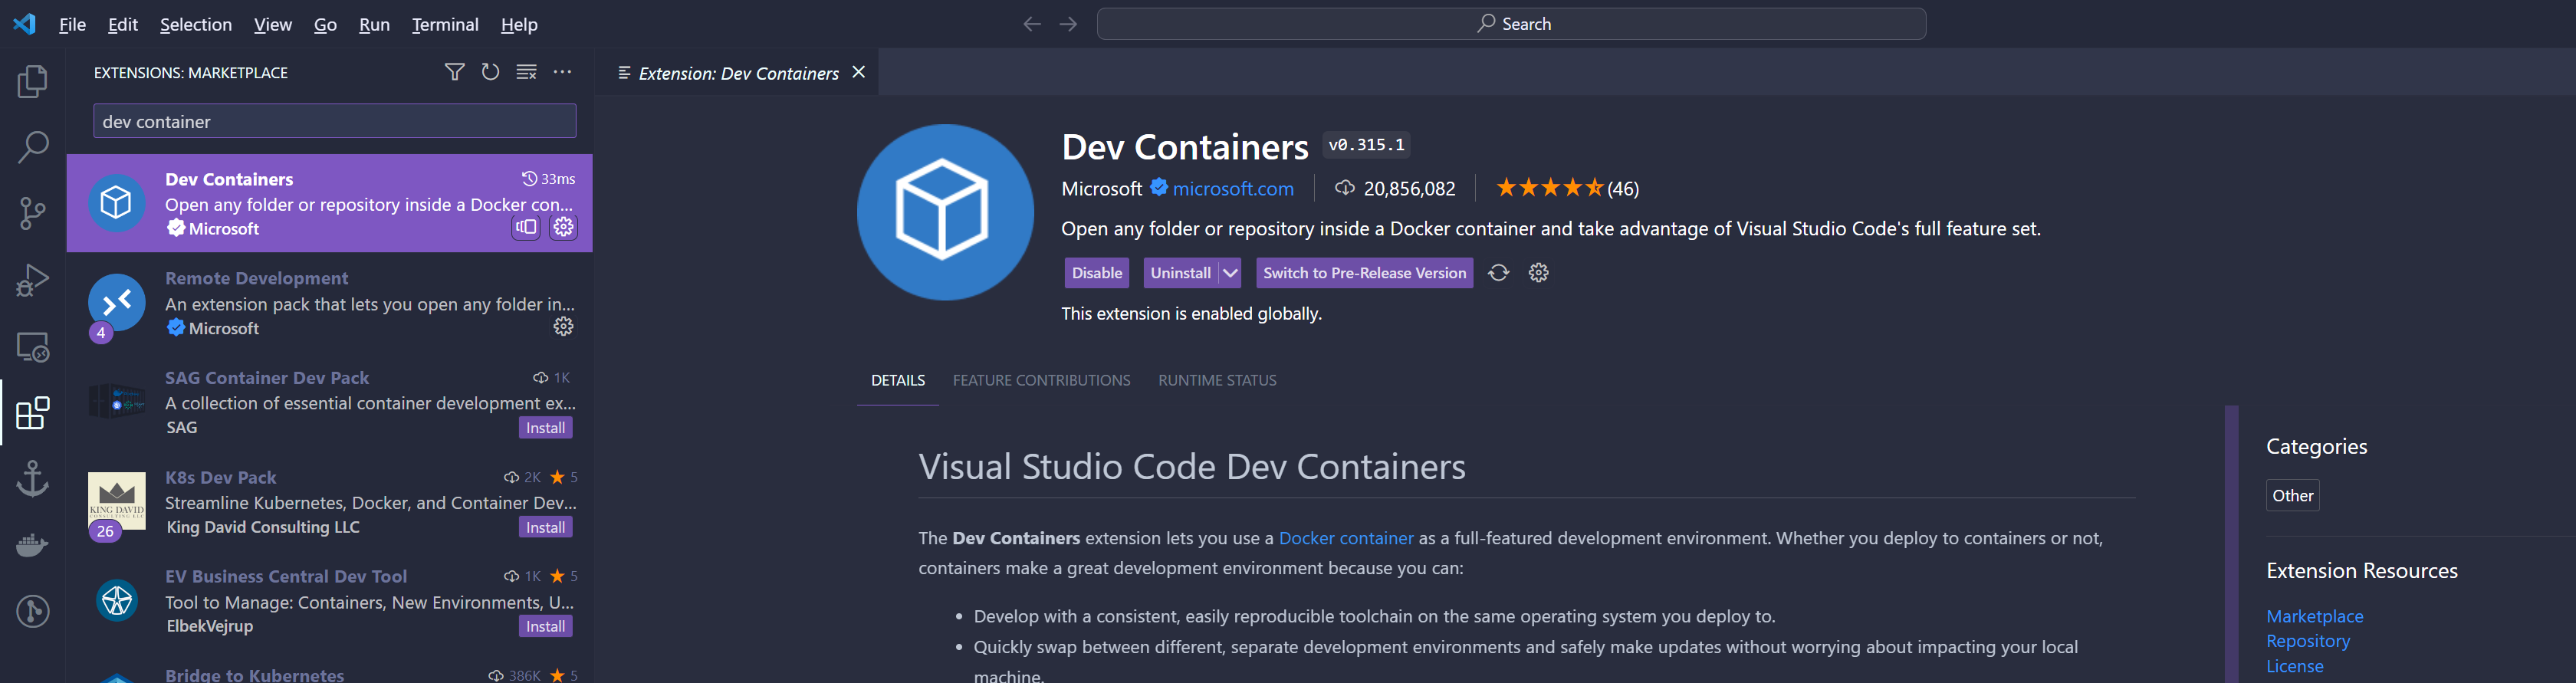Open the Docker whale view
The height and width of the screenshot is (683, 2576).
(x=33, y=545)
